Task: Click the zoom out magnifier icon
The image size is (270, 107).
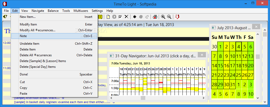Action: click(x=169, y=17)
